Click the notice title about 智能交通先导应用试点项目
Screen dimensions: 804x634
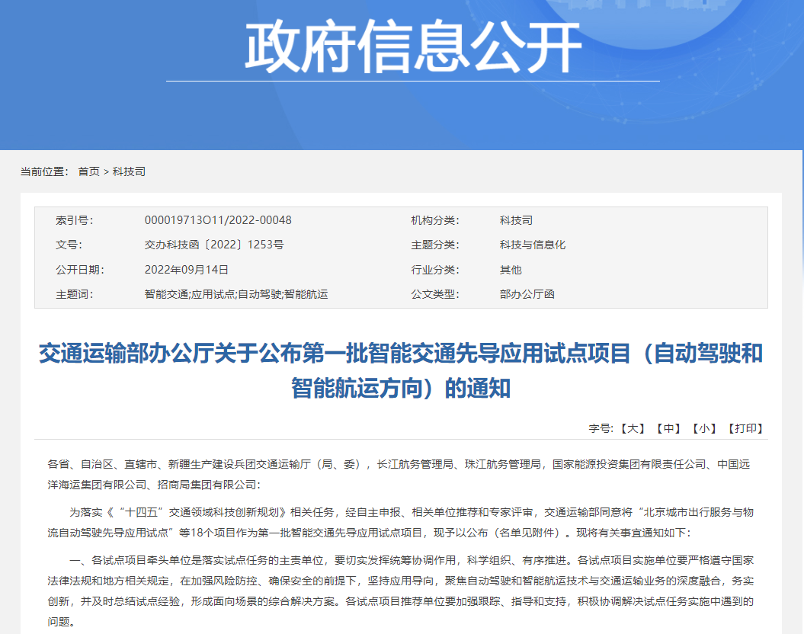tap(401, 371)
